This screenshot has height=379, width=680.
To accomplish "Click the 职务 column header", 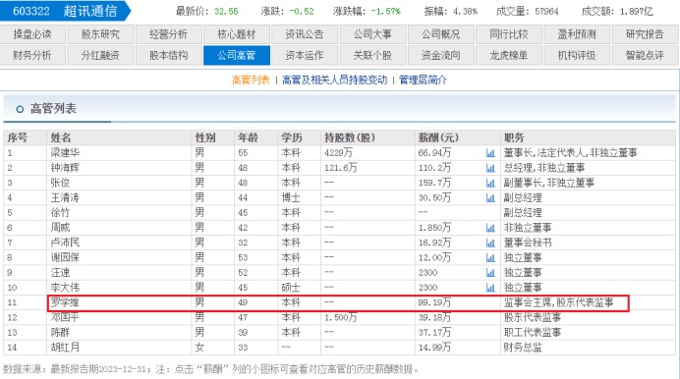I will click(514, 137).
